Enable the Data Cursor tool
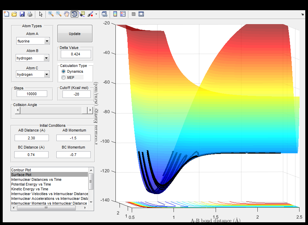This screenshot has width=308, height=225. 82,14
